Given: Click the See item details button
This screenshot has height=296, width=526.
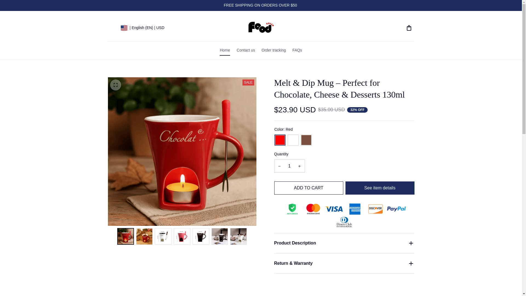Looking at the screenshot, I should point(380,188).
